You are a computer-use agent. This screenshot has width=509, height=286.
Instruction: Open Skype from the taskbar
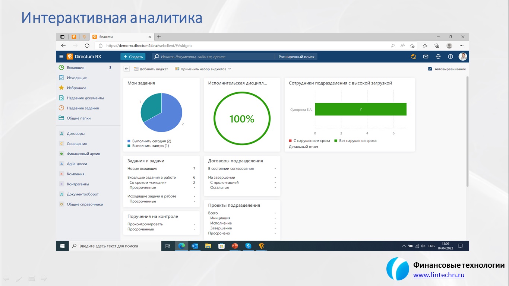(248, 246)
